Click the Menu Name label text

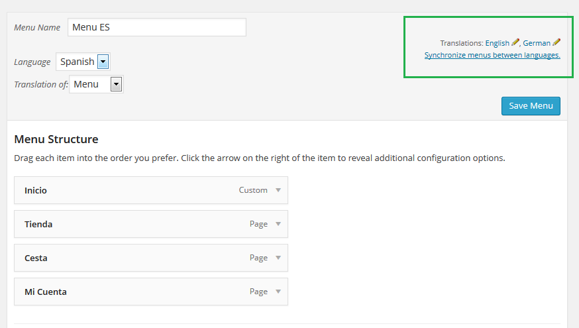[x=37, y=28]
